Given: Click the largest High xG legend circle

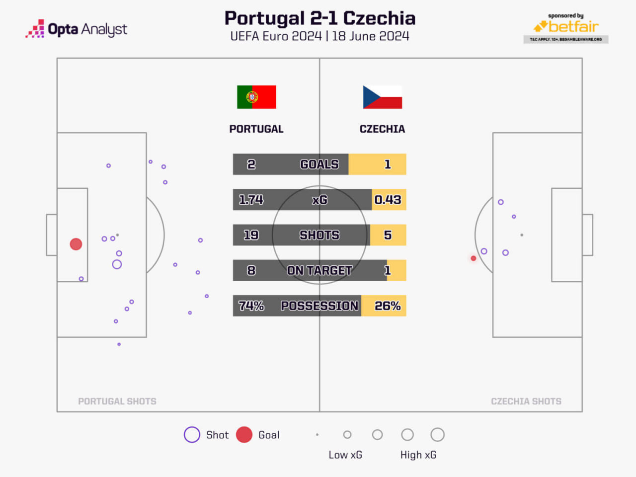Looking at the screenshot, I should tap(437, 435).
